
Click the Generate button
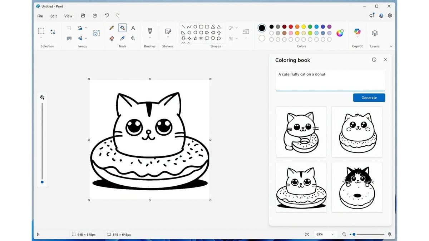pyautogui.click(x=369, y=97)
